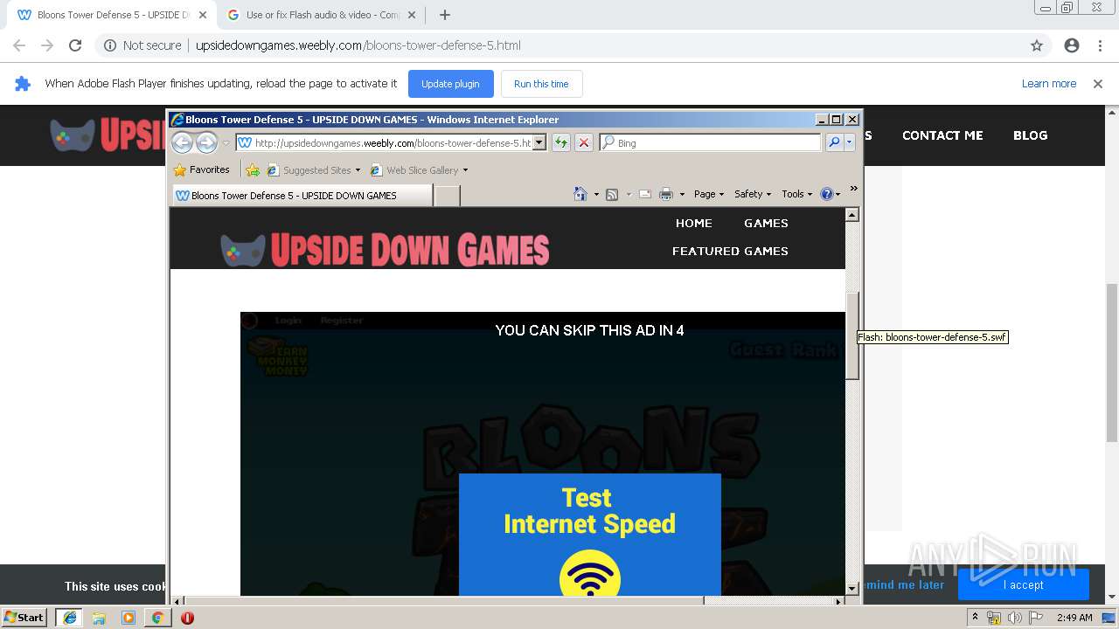This screenshot has height=629, width=1119.
Task: Expand IE recent pages dropdown arrow
Action: (x=226, y=143)
